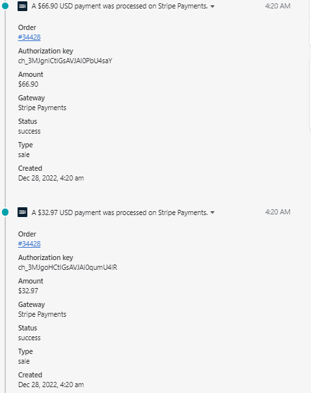The image size is (311, 393).
Task: Click the success status of the $66.90 payment
Action: click(x=29, y=132)
